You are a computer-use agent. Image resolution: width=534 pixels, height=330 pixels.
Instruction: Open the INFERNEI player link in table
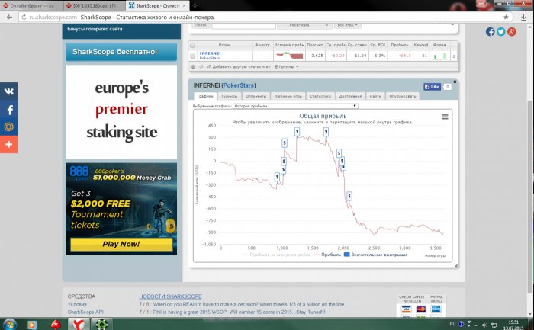[x=210, y=53]
